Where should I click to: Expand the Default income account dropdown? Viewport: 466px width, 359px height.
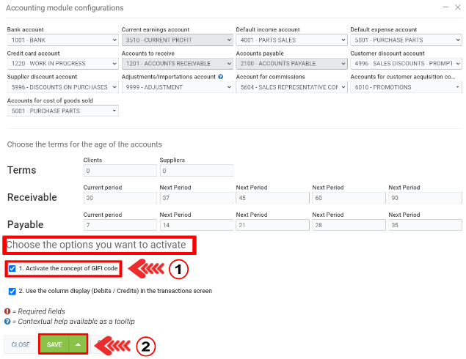291,40
